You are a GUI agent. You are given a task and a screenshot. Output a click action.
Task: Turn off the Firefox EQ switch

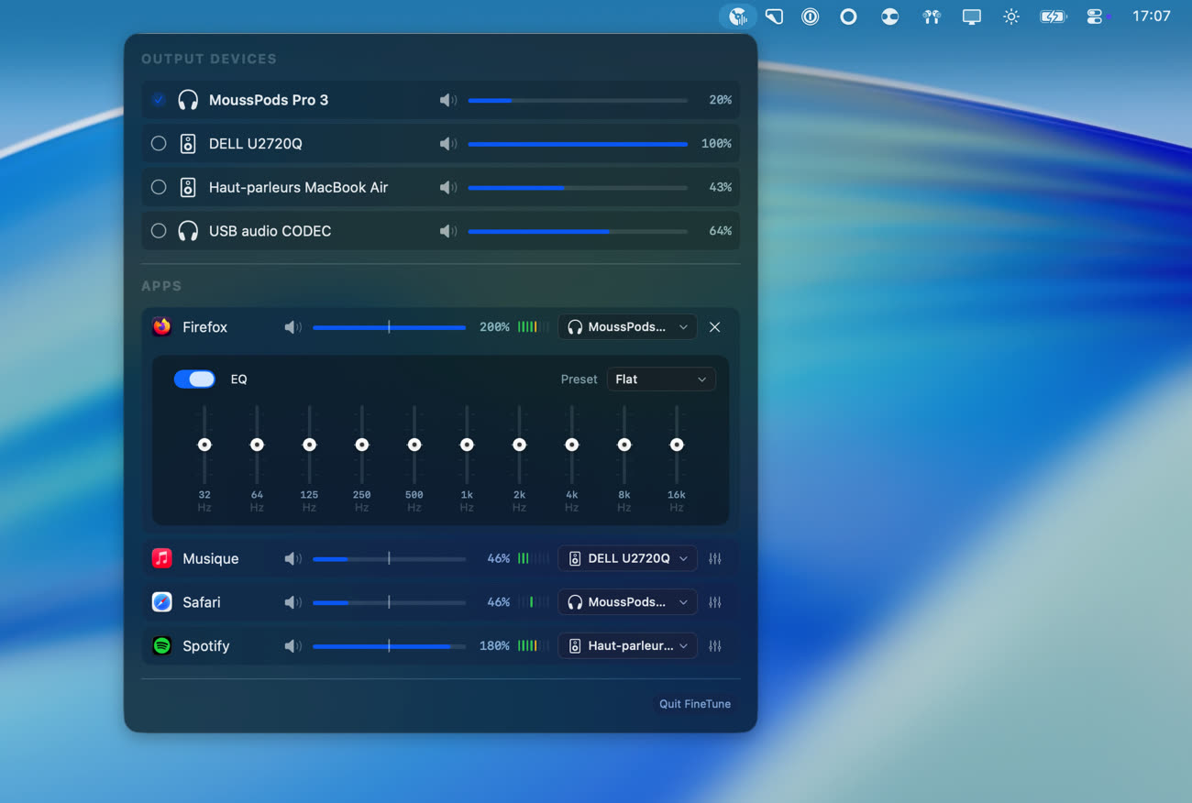pos(194,379)
